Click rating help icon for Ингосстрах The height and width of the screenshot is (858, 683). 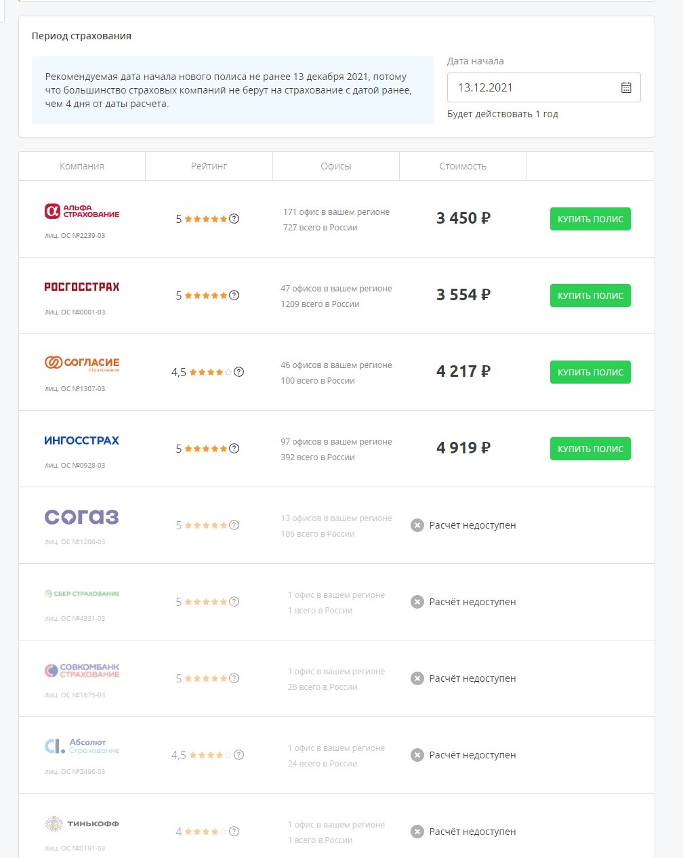coord(234,449)
